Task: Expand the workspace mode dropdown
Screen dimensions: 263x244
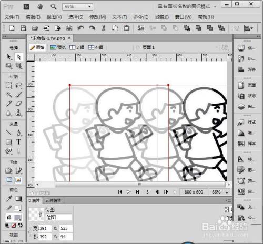Action: pyautogui.click(x=215, y=7)
